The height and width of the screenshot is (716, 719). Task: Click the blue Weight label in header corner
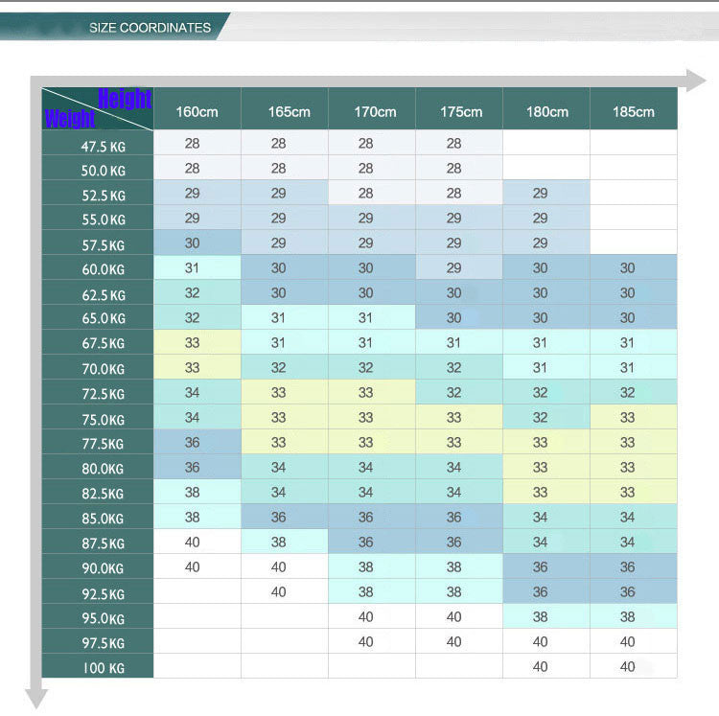coord(69,120)
